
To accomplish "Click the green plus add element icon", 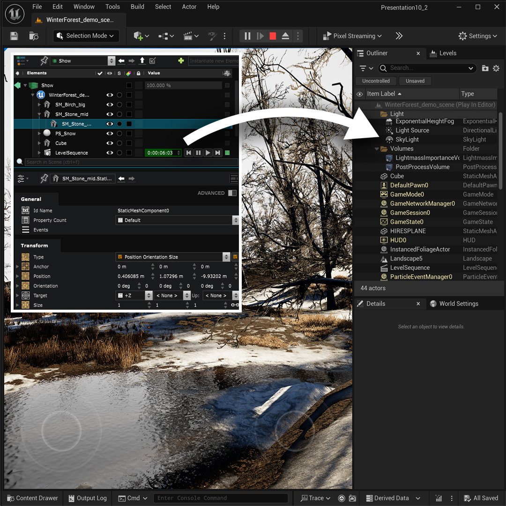I will (181, 60).
